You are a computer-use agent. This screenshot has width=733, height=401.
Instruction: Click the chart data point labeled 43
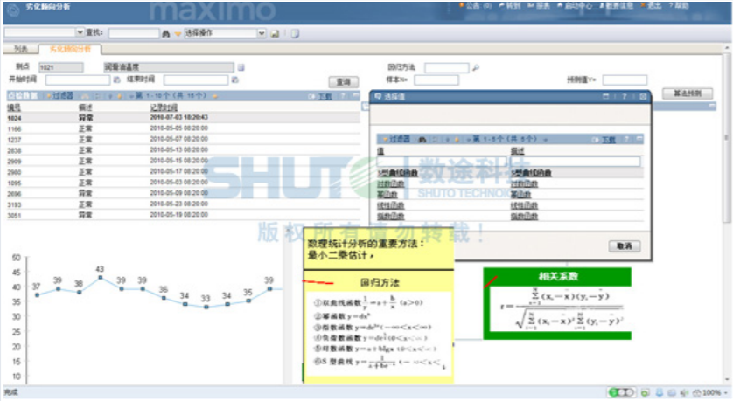pyautogui.click(x=100, y=277)
